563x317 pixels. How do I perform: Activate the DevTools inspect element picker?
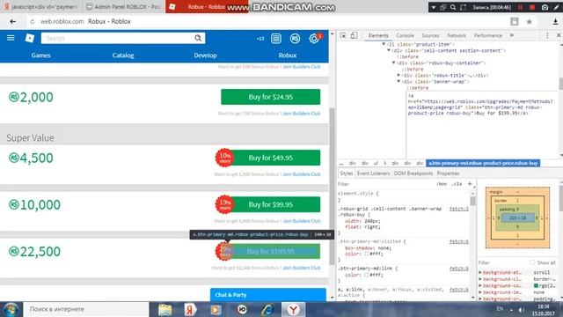(343, 35)
